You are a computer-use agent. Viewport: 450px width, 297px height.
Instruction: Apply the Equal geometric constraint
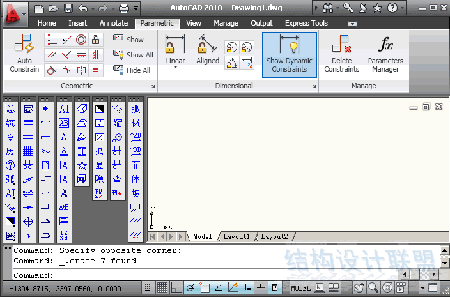(x=96, y=70)
